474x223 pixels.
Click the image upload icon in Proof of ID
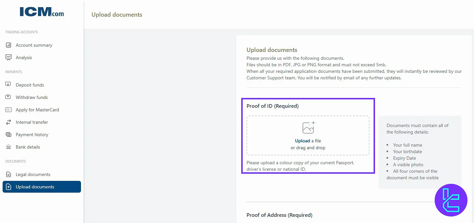[x=308, y=128]
